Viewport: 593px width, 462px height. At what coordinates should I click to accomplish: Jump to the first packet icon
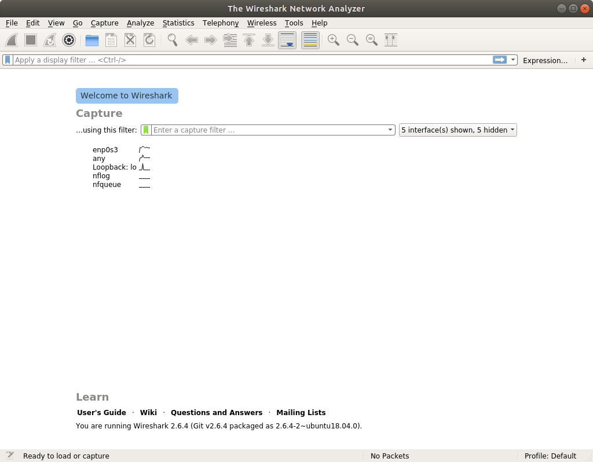249,40
